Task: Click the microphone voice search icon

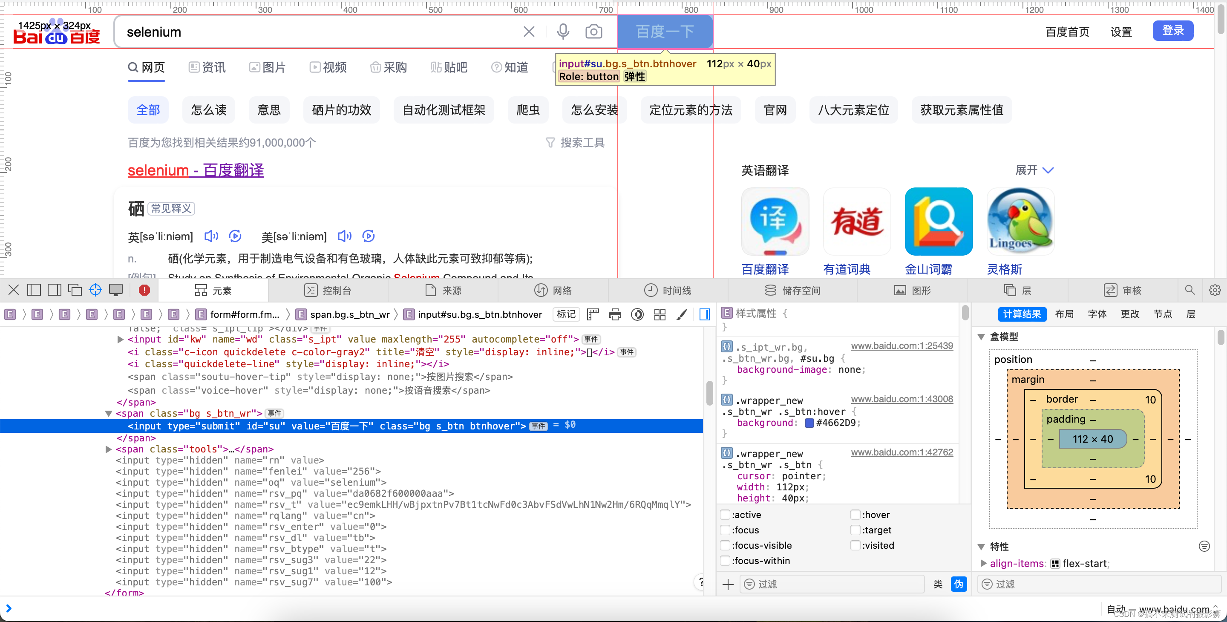Action: (x=563, y=32)
